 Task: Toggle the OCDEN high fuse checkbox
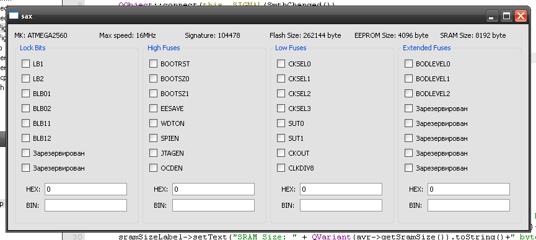pyautogui.click(x=153, y=168)
